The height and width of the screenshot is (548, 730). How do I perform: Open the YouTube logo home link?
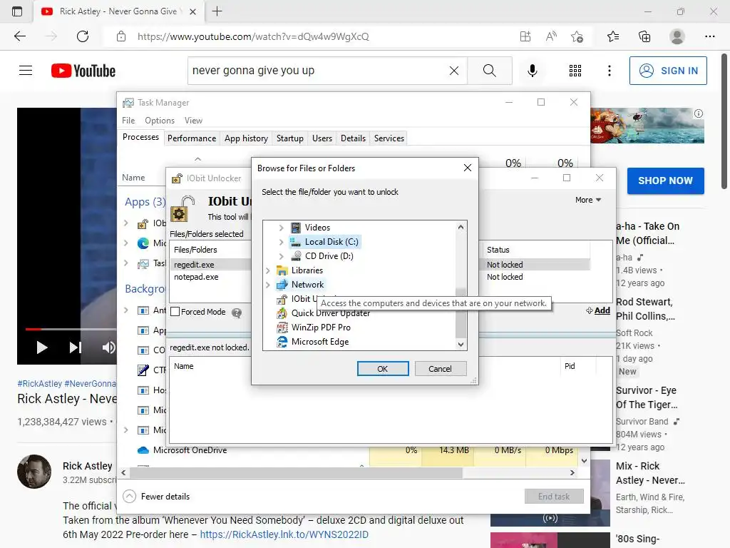click(83, 71)
